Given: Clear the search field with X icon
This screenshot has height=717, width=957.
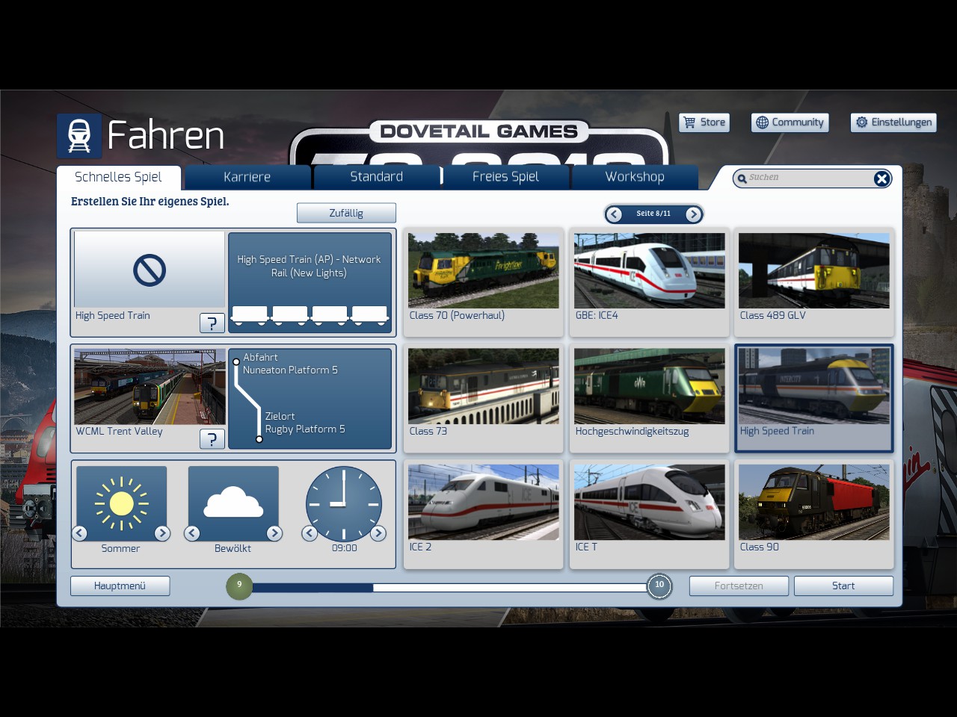Looking at the screenshot, I should coord(881,179).
